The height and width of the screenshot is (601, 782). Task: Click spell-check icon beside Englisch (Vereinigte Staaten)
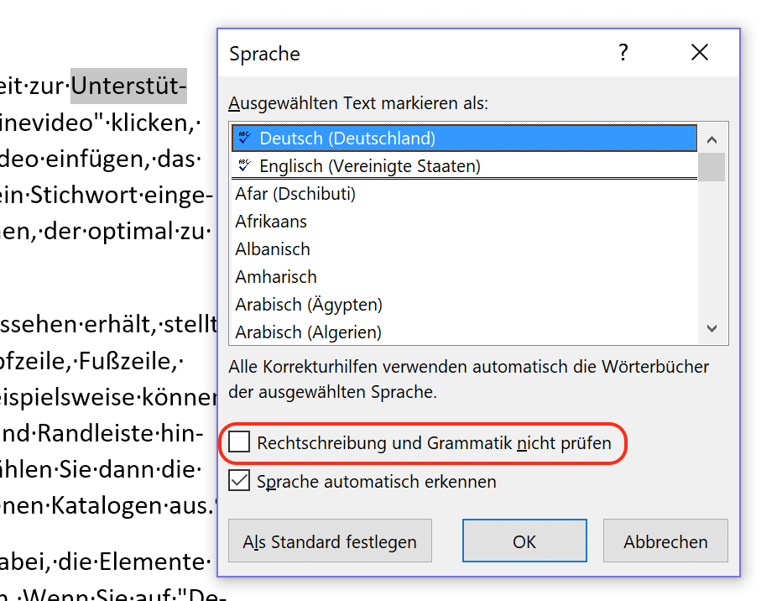(244, 165)
